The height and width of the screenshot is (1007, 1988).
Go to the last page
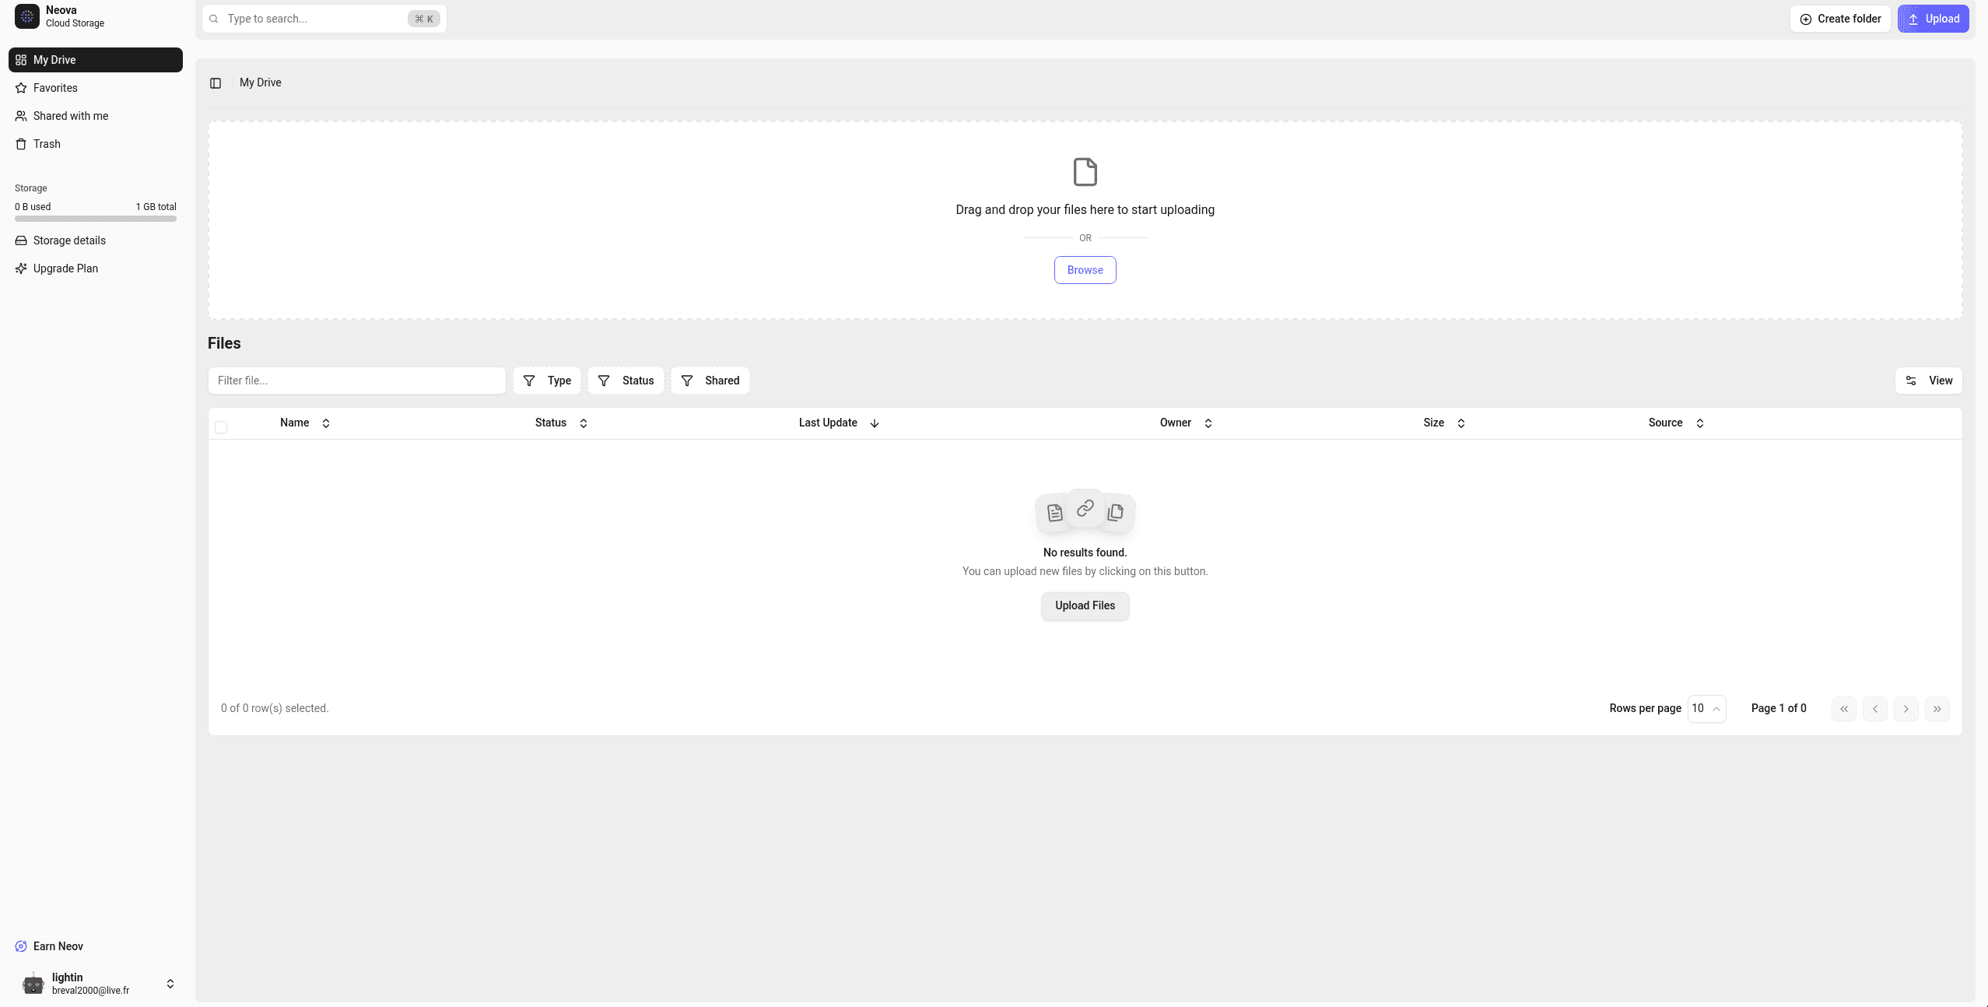1937,709
